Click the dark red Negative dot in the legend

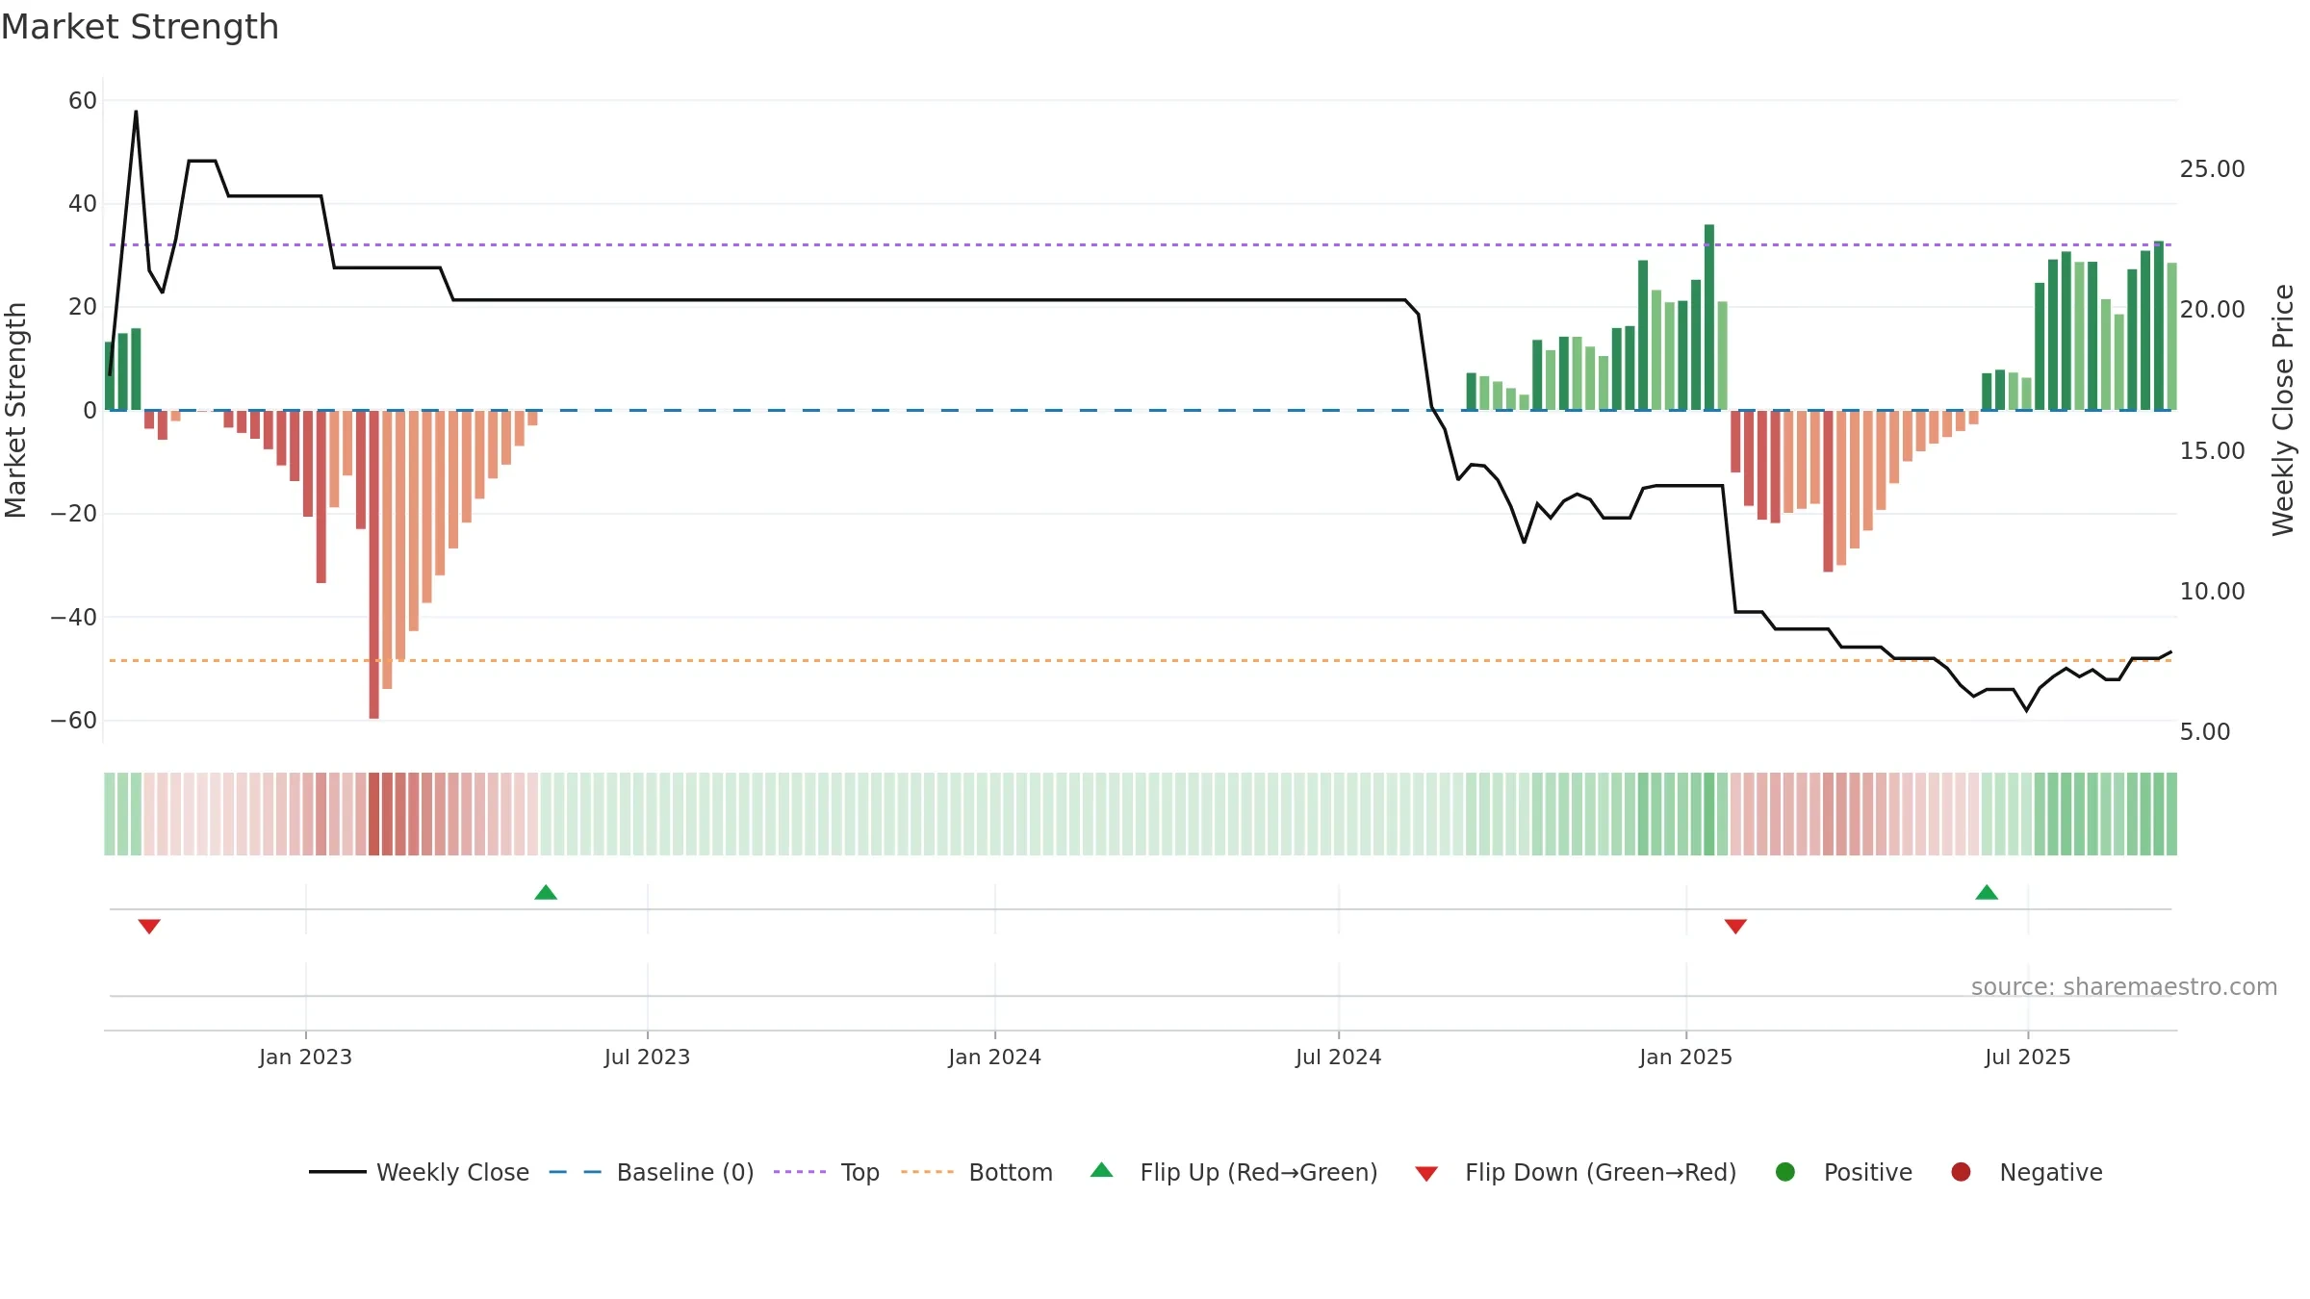1961,1172
